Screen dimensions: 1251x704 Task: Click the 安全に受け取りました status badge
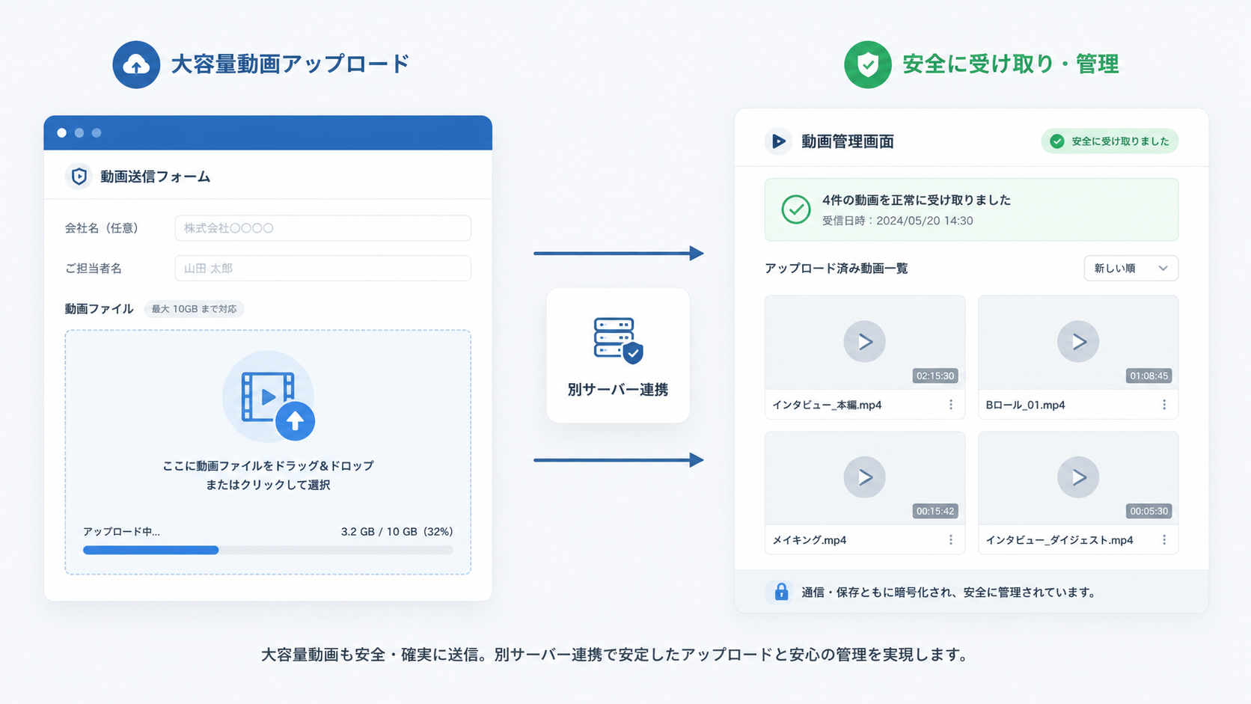[x=1110, y=141]
